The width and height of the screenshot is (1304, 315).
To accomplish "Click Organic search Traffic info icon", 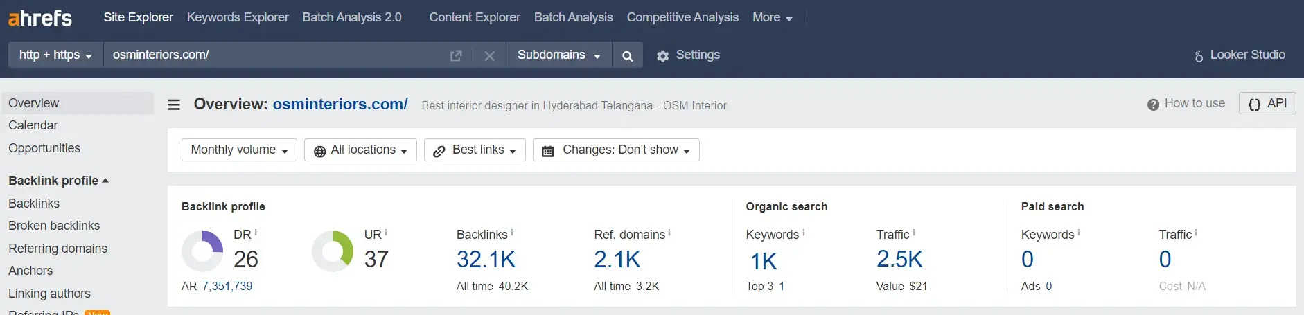I will 914,233.
